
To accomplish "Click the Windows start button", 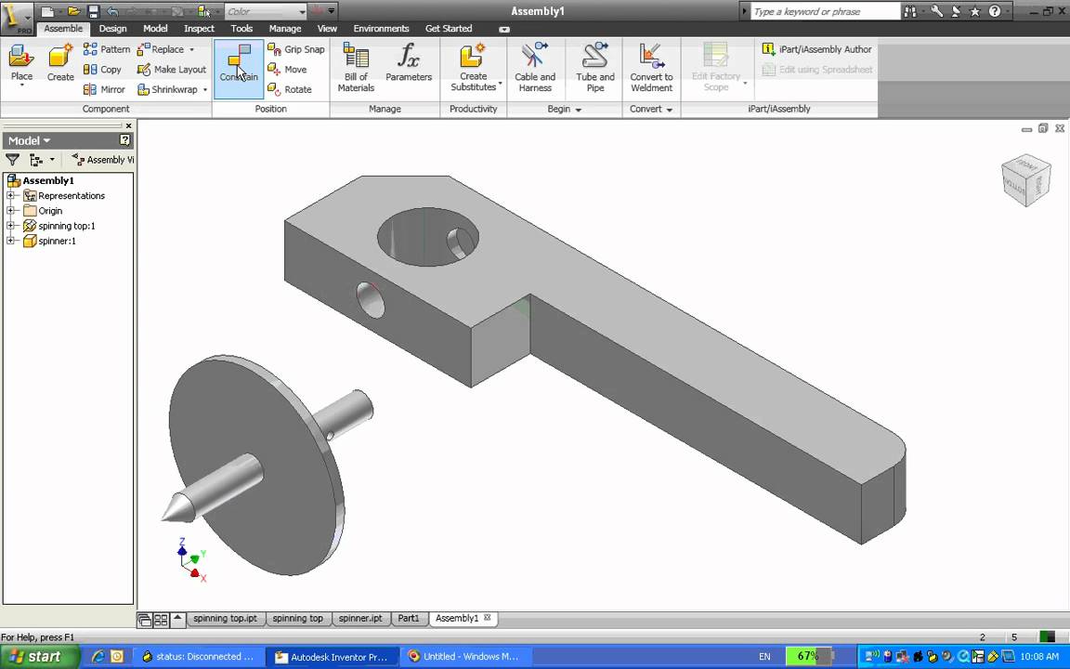I will (39, 657).
